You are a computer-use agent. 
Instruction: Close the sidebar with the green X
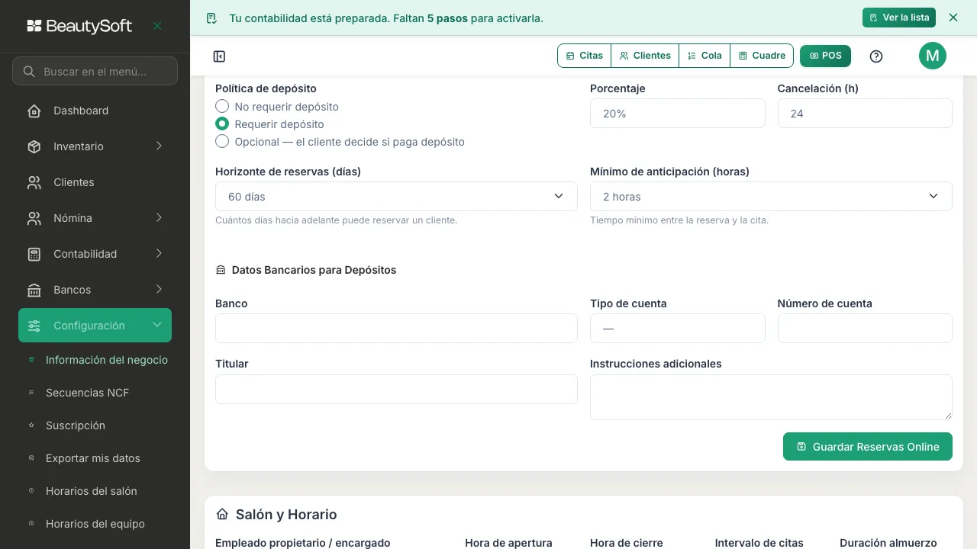157,26
